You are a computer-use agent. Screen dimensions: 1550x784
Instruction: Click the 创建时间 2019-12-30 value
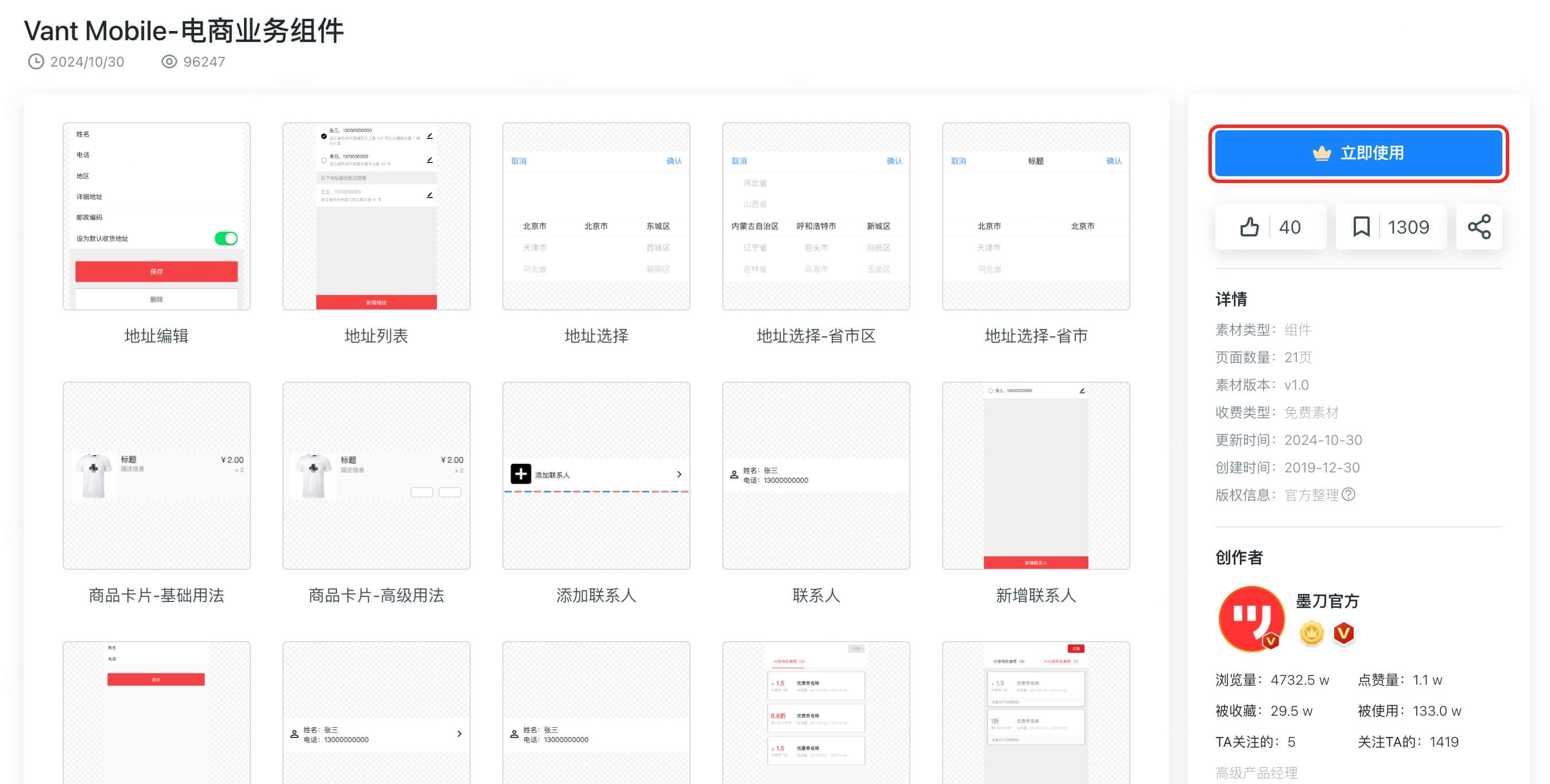click(1322, 468)
